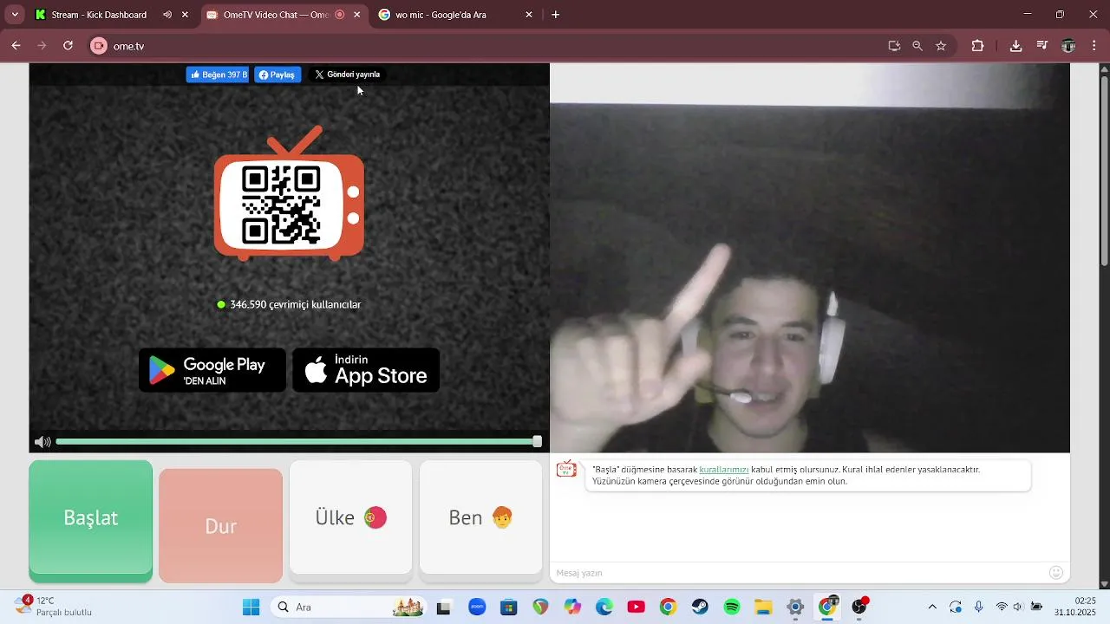This screenshot has width=1110, height=624.
Task: Open the Chrome extensions puzzle icon
Action: (977, 46)
